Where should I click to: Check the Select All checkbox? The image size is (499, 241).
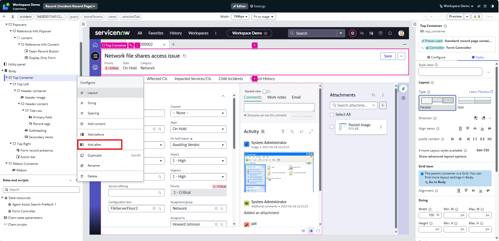point(332,115)
